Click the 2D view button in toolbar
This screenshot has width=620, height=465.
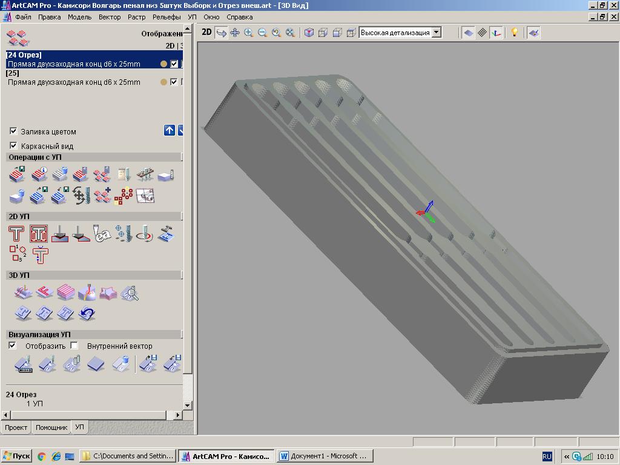(x=206, y=32)
